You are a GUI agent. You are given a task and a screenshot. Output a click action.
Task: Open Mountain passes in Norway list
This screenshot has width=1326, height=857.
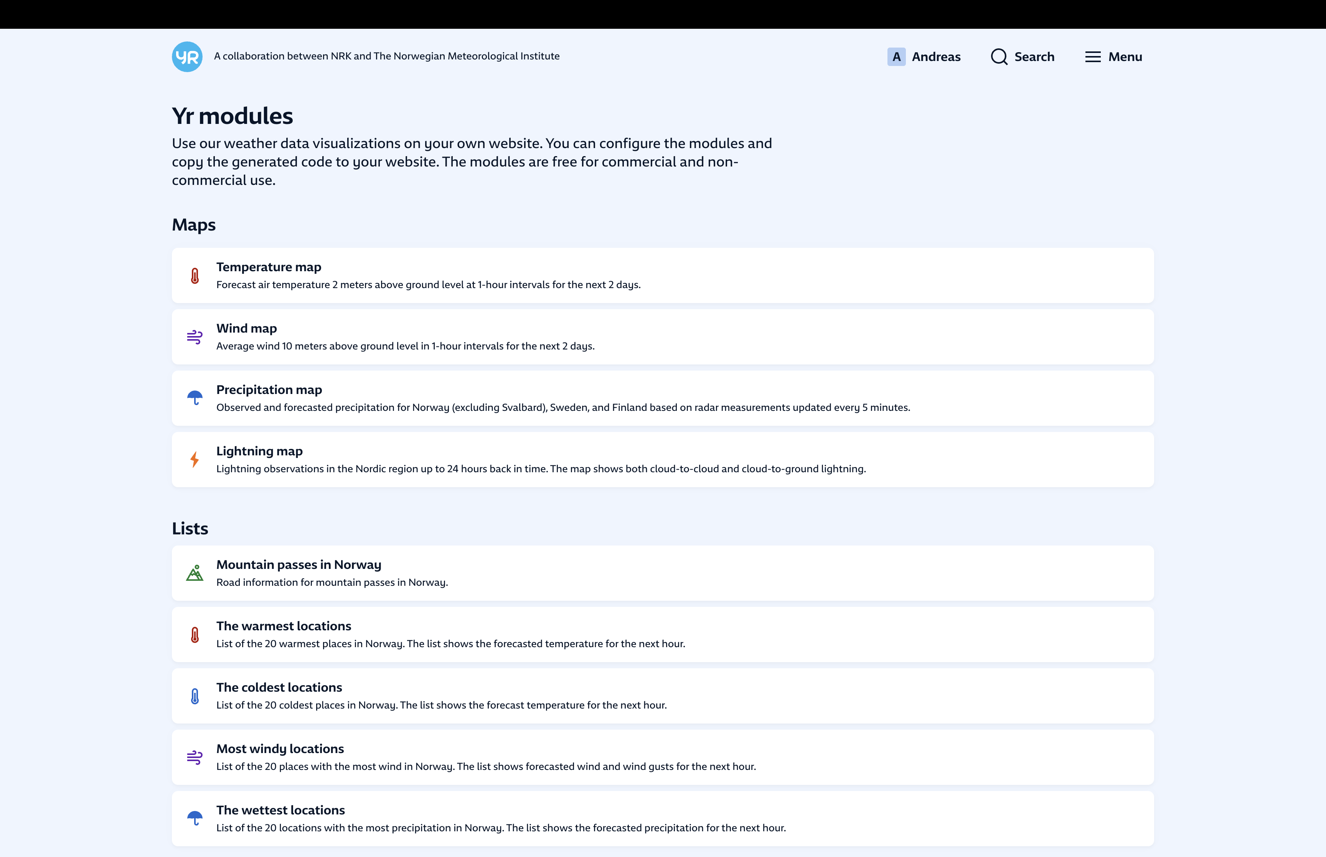click(x=299, y=565)
